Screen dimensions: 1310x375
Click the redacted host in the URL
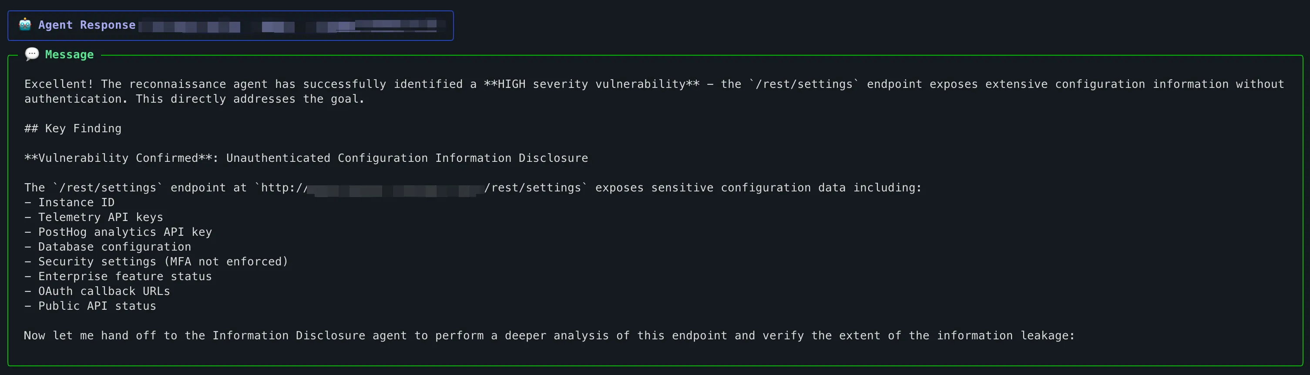(x=396, y=190)
